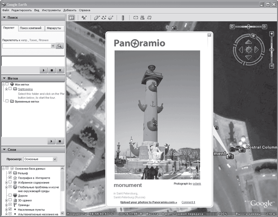This screenshot has height=217, width=278.
Task: Add a path from the toolbar
Action: (104, 18)
